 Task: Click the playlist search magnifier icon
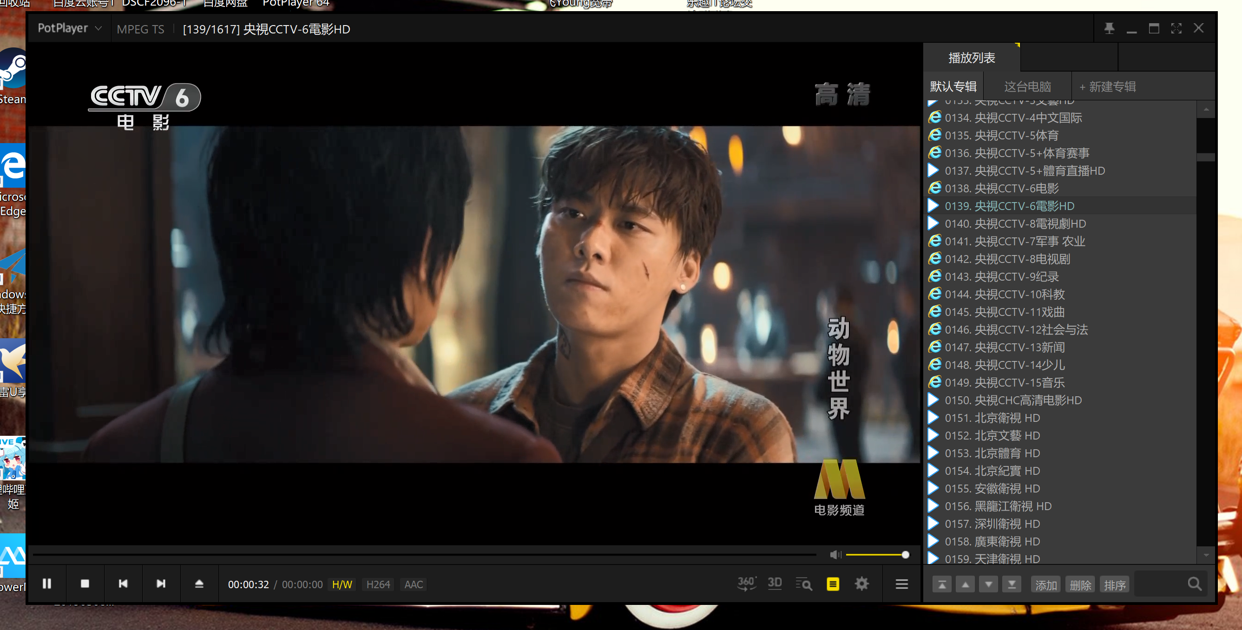click(1194, 584)
